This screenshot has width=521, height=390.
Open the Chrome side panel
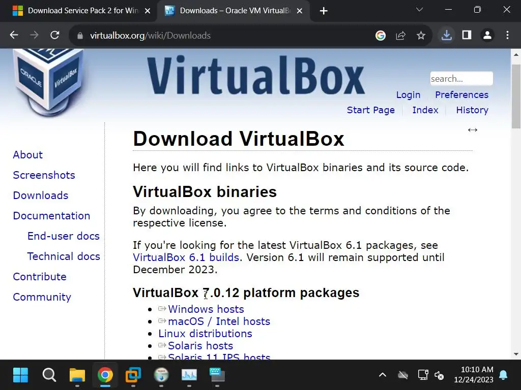[x=467, y=35]
